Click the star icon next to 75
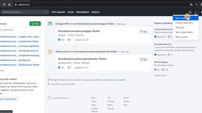Screen dimensions: 202x113 click(169, 55)
